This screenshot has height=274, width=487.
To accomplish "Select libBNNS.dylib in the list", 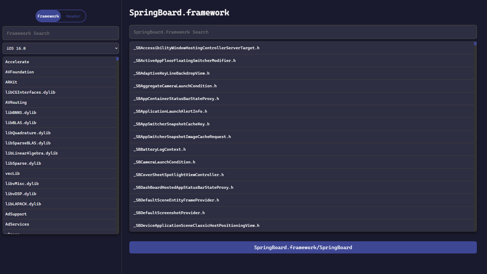I will tap(59, 113).
